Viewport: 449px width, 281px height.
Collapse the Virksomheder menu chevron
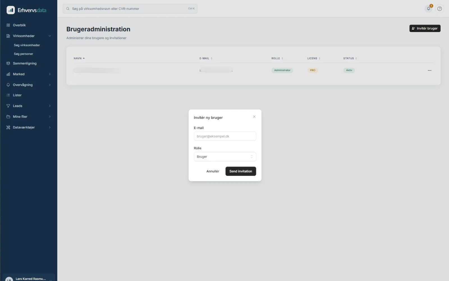[x=50, y=36]
